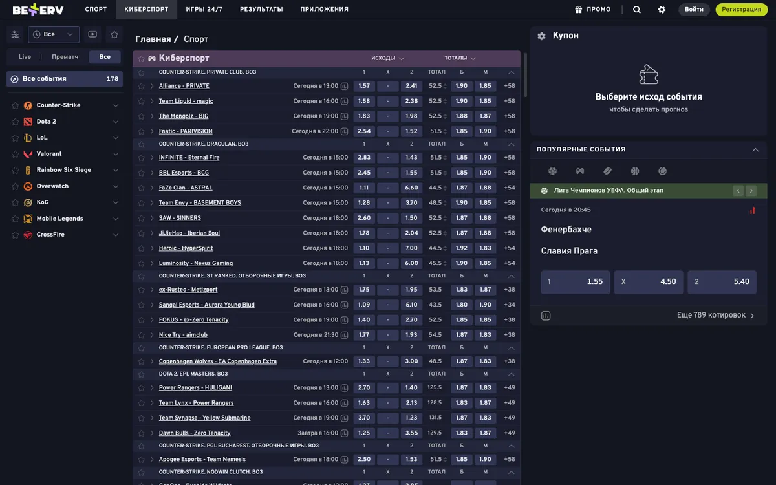Open the search magnifier in the header
This screenshot has height=485, width=776.
[x=637, y=10]
